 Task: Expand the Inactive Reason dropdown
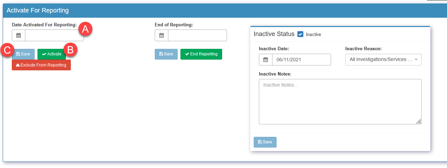pyautogui.click(x=383, y=60)
